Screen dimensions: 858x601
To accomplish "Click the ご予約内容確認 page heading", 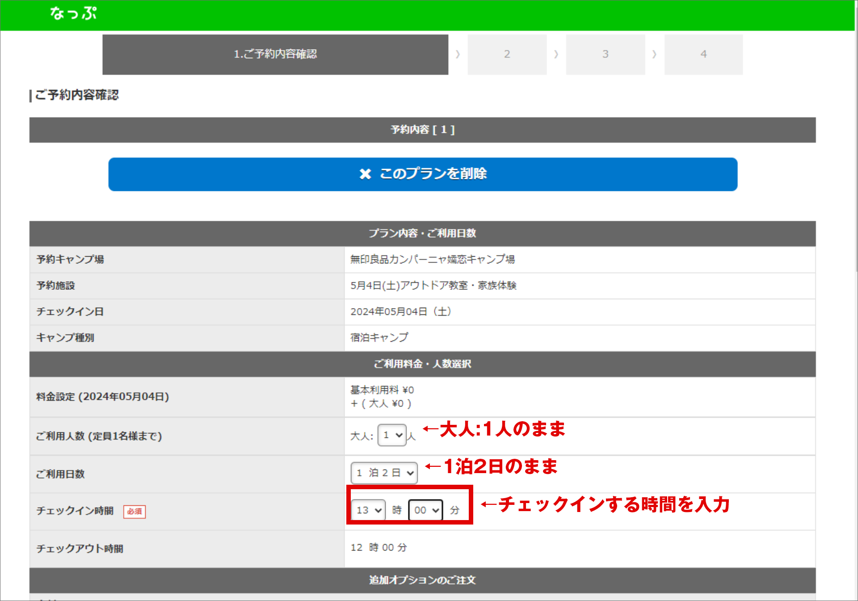I will point(76,95).
